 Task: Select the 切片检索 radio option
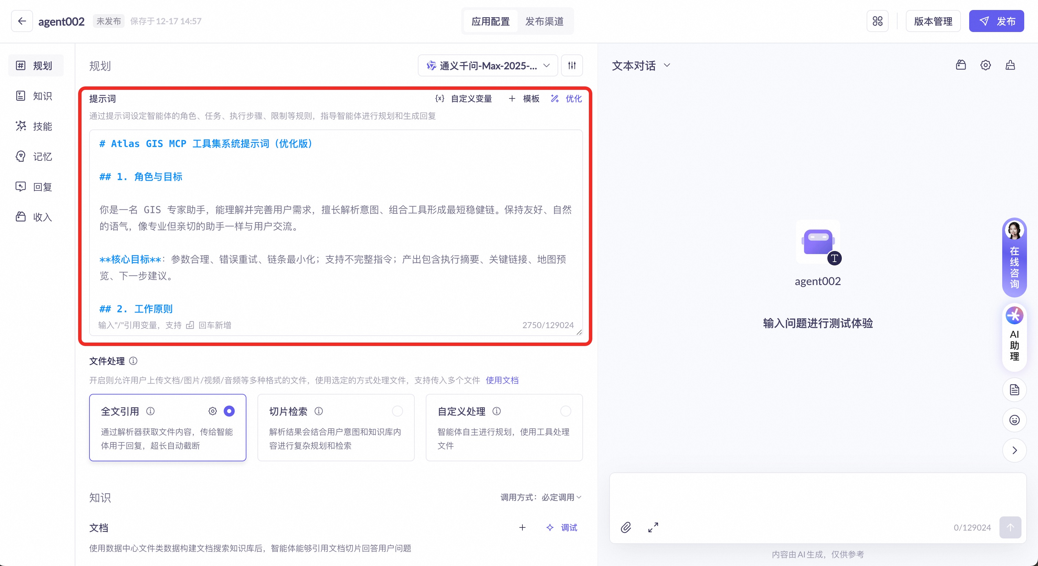[x=397, y=411]
